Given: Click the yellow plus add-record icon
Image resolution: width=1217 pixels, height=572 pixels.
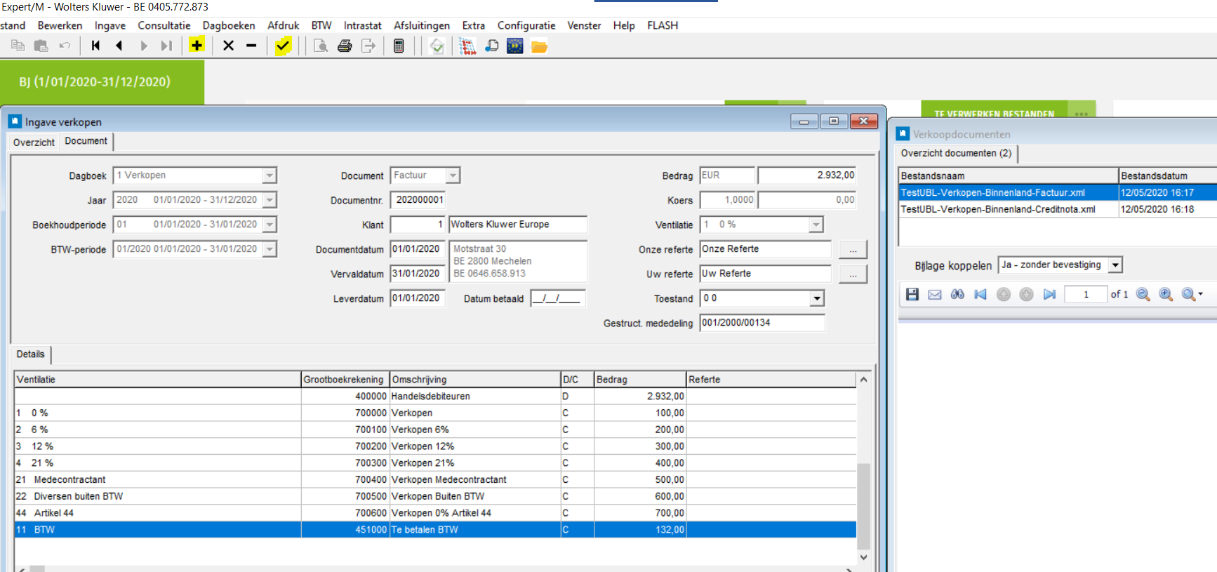Looking at the screenshot, I should click(197, 46).
